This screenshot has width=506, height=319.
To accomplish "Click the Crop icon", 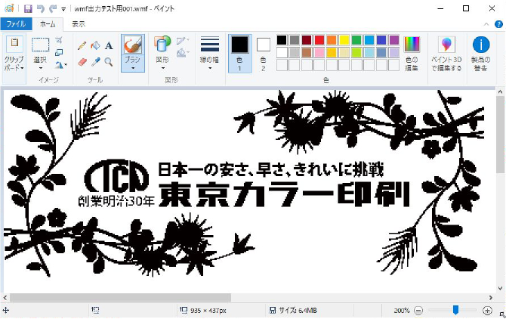I will 59,40.
